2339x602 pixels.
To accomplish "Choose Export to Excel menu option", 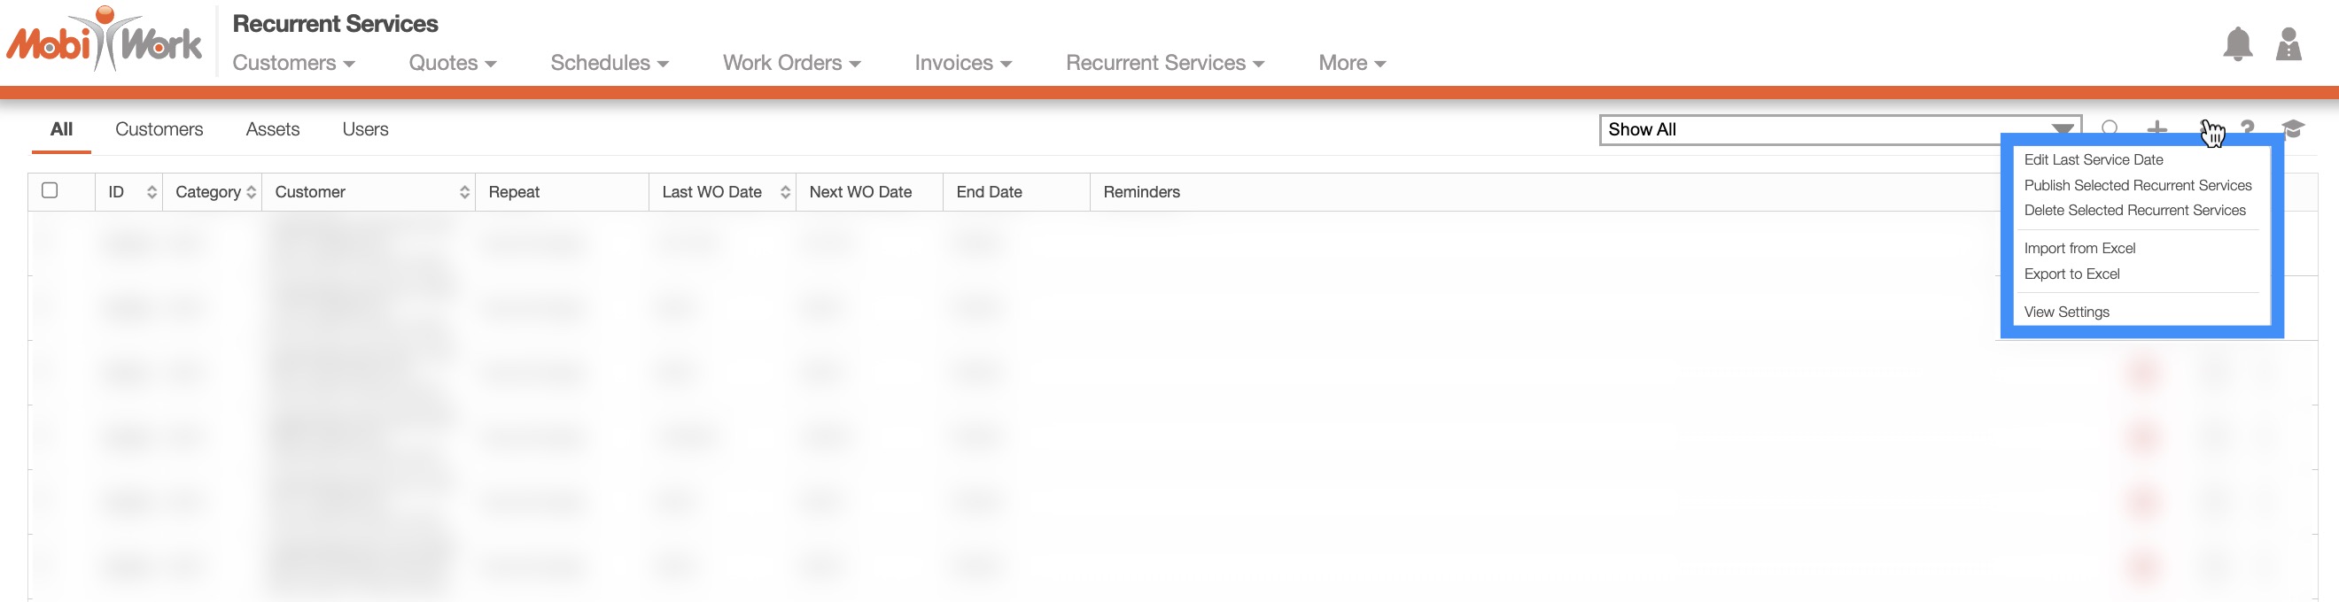I will (x=2071, y=274).
